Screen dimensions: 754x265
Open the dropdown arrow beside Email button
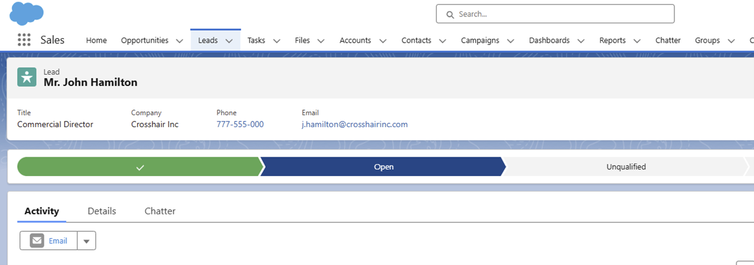coord(86,241)
